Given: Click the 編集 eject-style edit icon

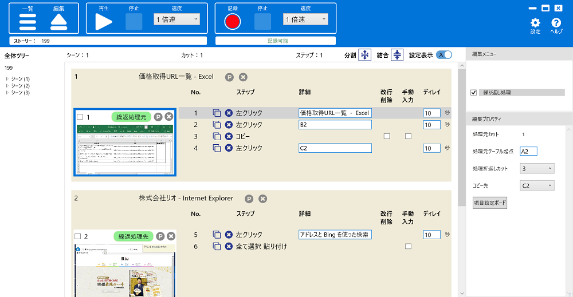Looking at the screenshot, I should point(59,21).
